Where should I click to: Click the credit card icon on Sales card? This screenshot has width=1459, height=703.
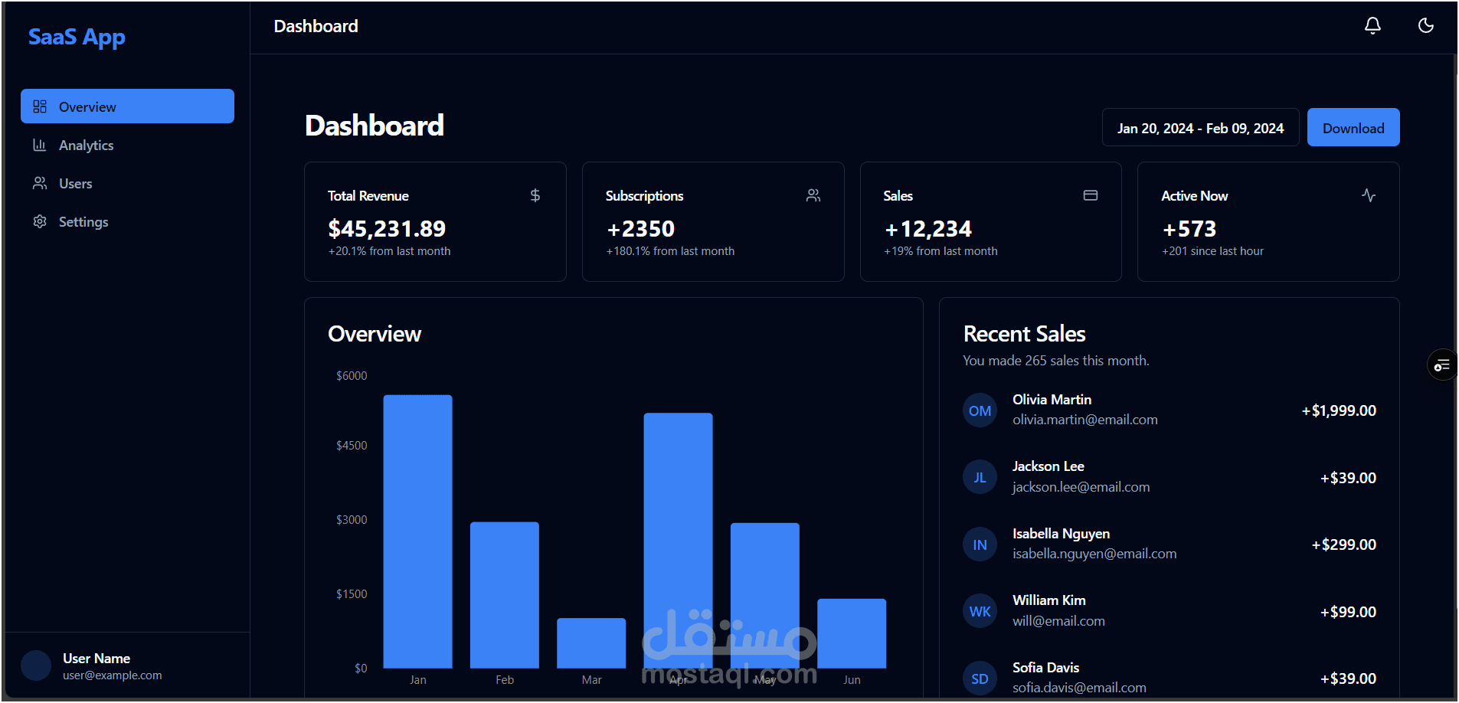pyautogui.click(x=1091, y=195)
